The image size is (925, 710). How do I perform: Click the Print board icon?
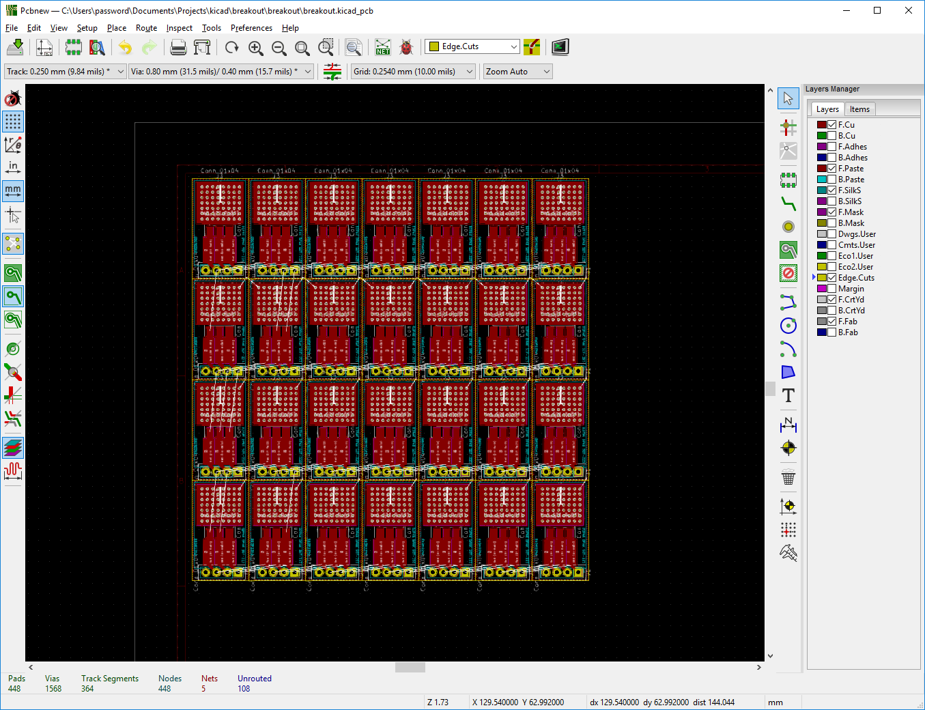(178, 47)
